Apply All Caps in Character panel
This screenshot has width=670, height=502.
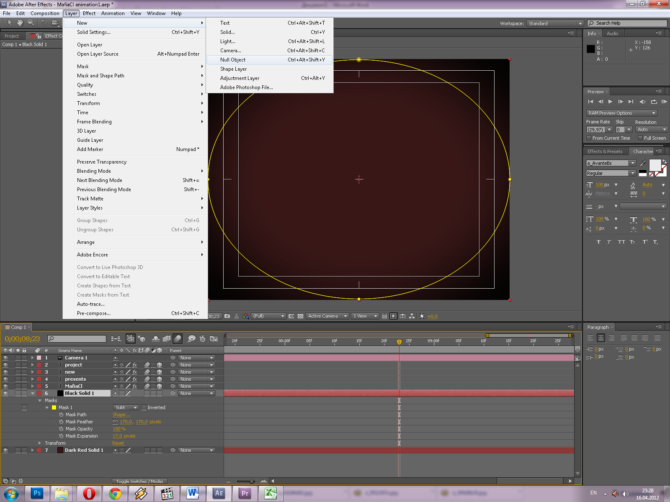(621, 242)
